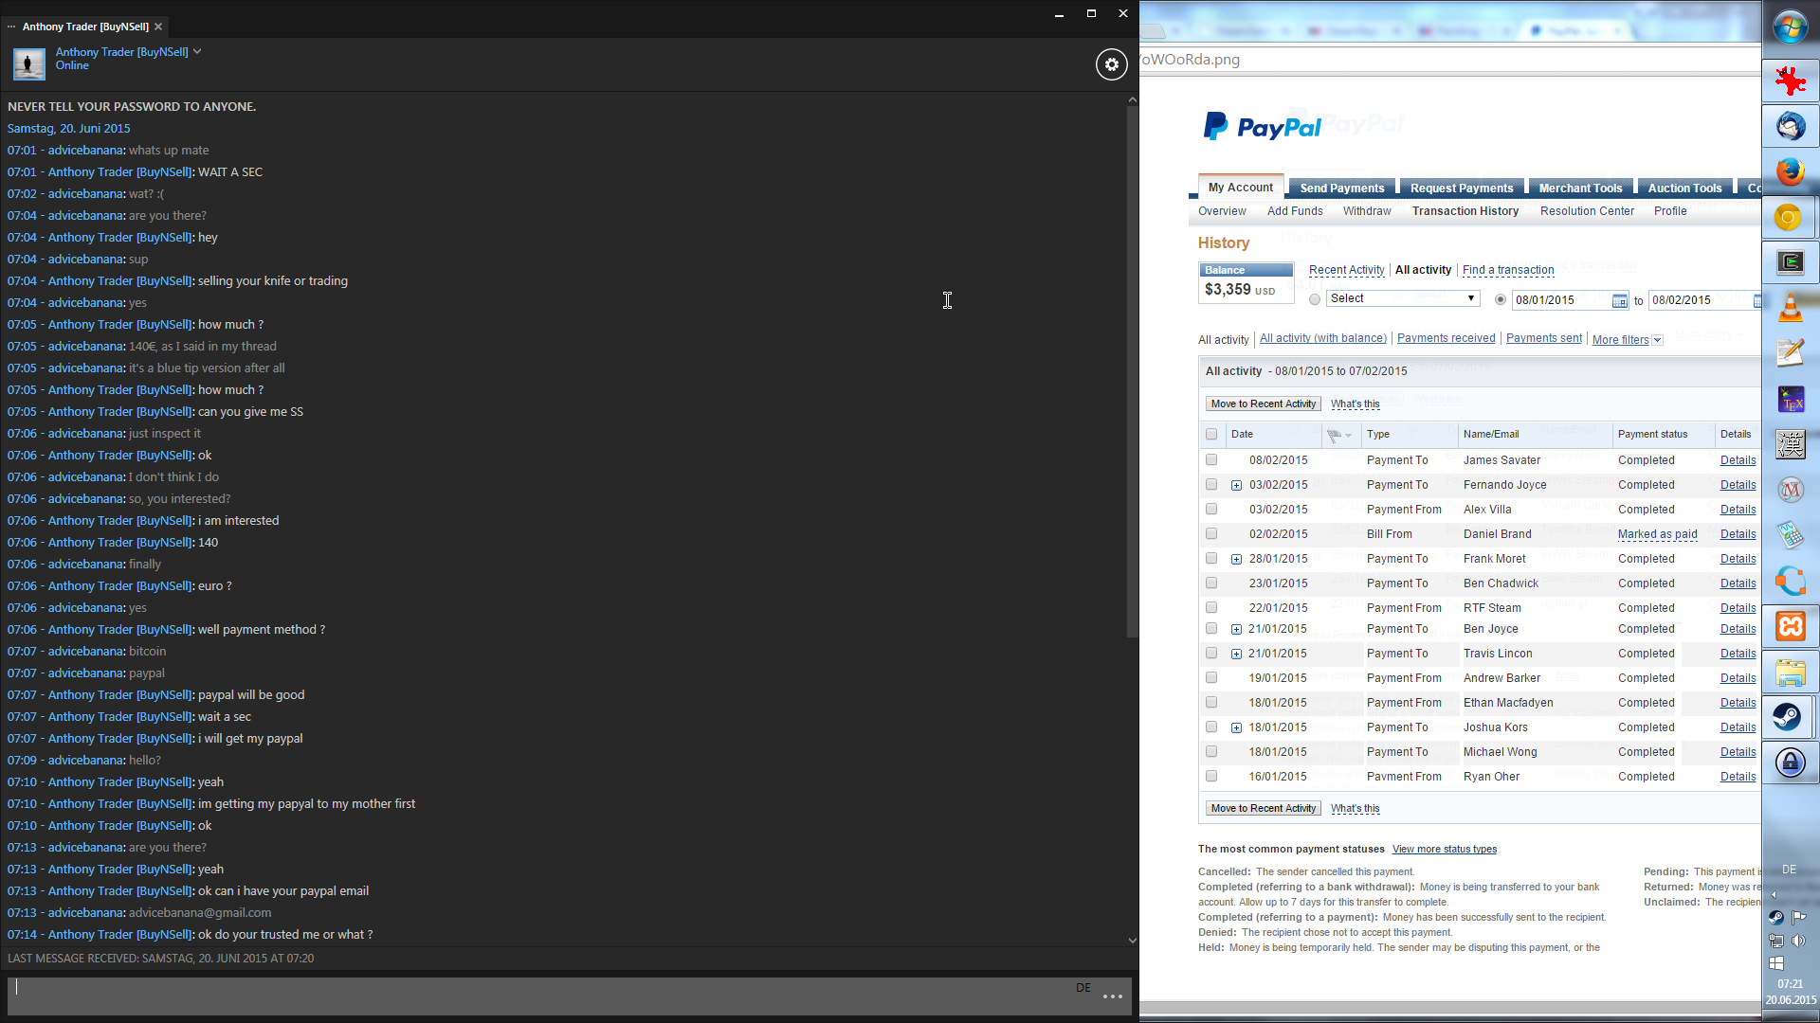
Task: Expand the Frank Moret transaction row
Action: pos(1236,559)
